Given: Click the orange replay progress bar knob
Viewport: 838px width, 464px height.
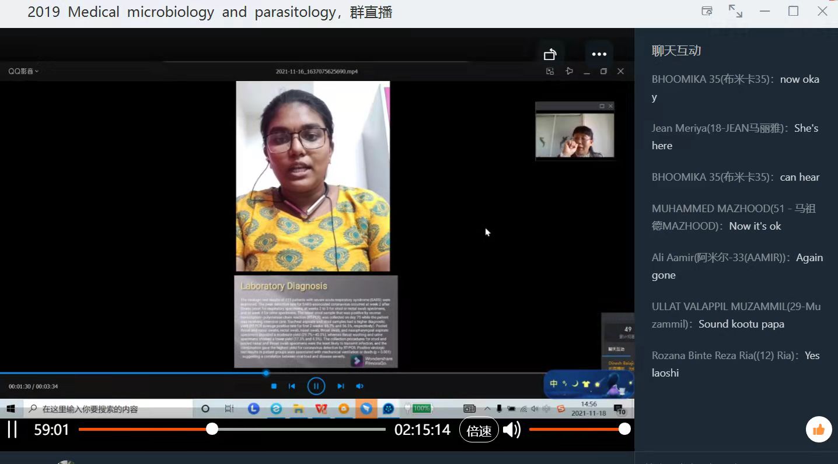Looking at the screenshot, I should (x=212, y=430).
